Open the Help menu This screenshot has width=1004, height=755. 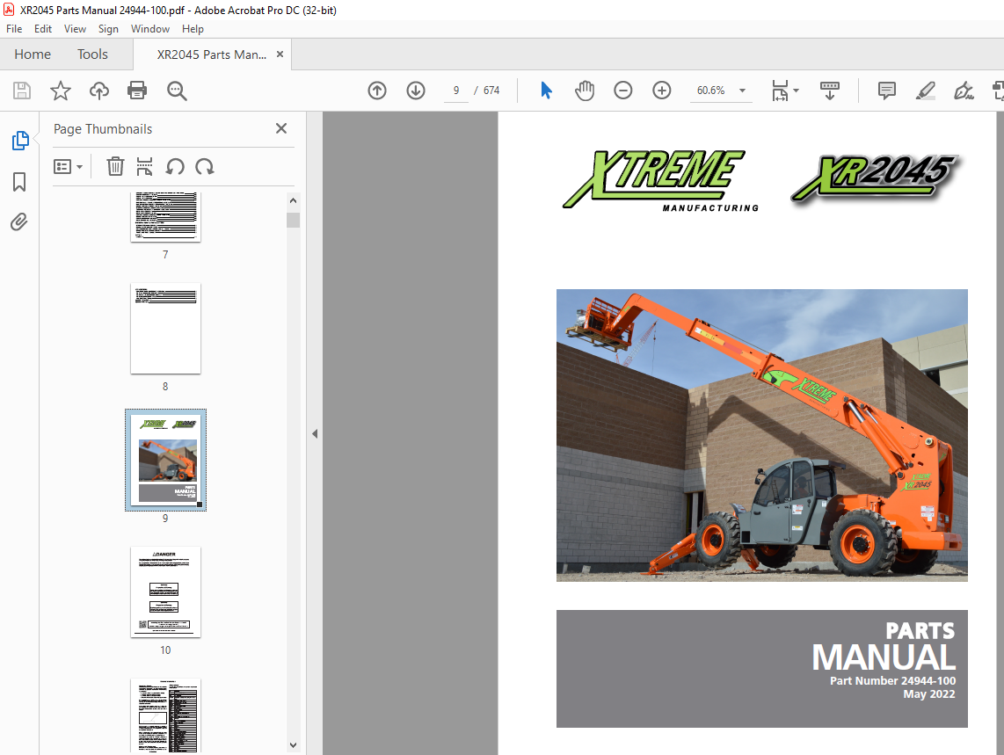193,29
